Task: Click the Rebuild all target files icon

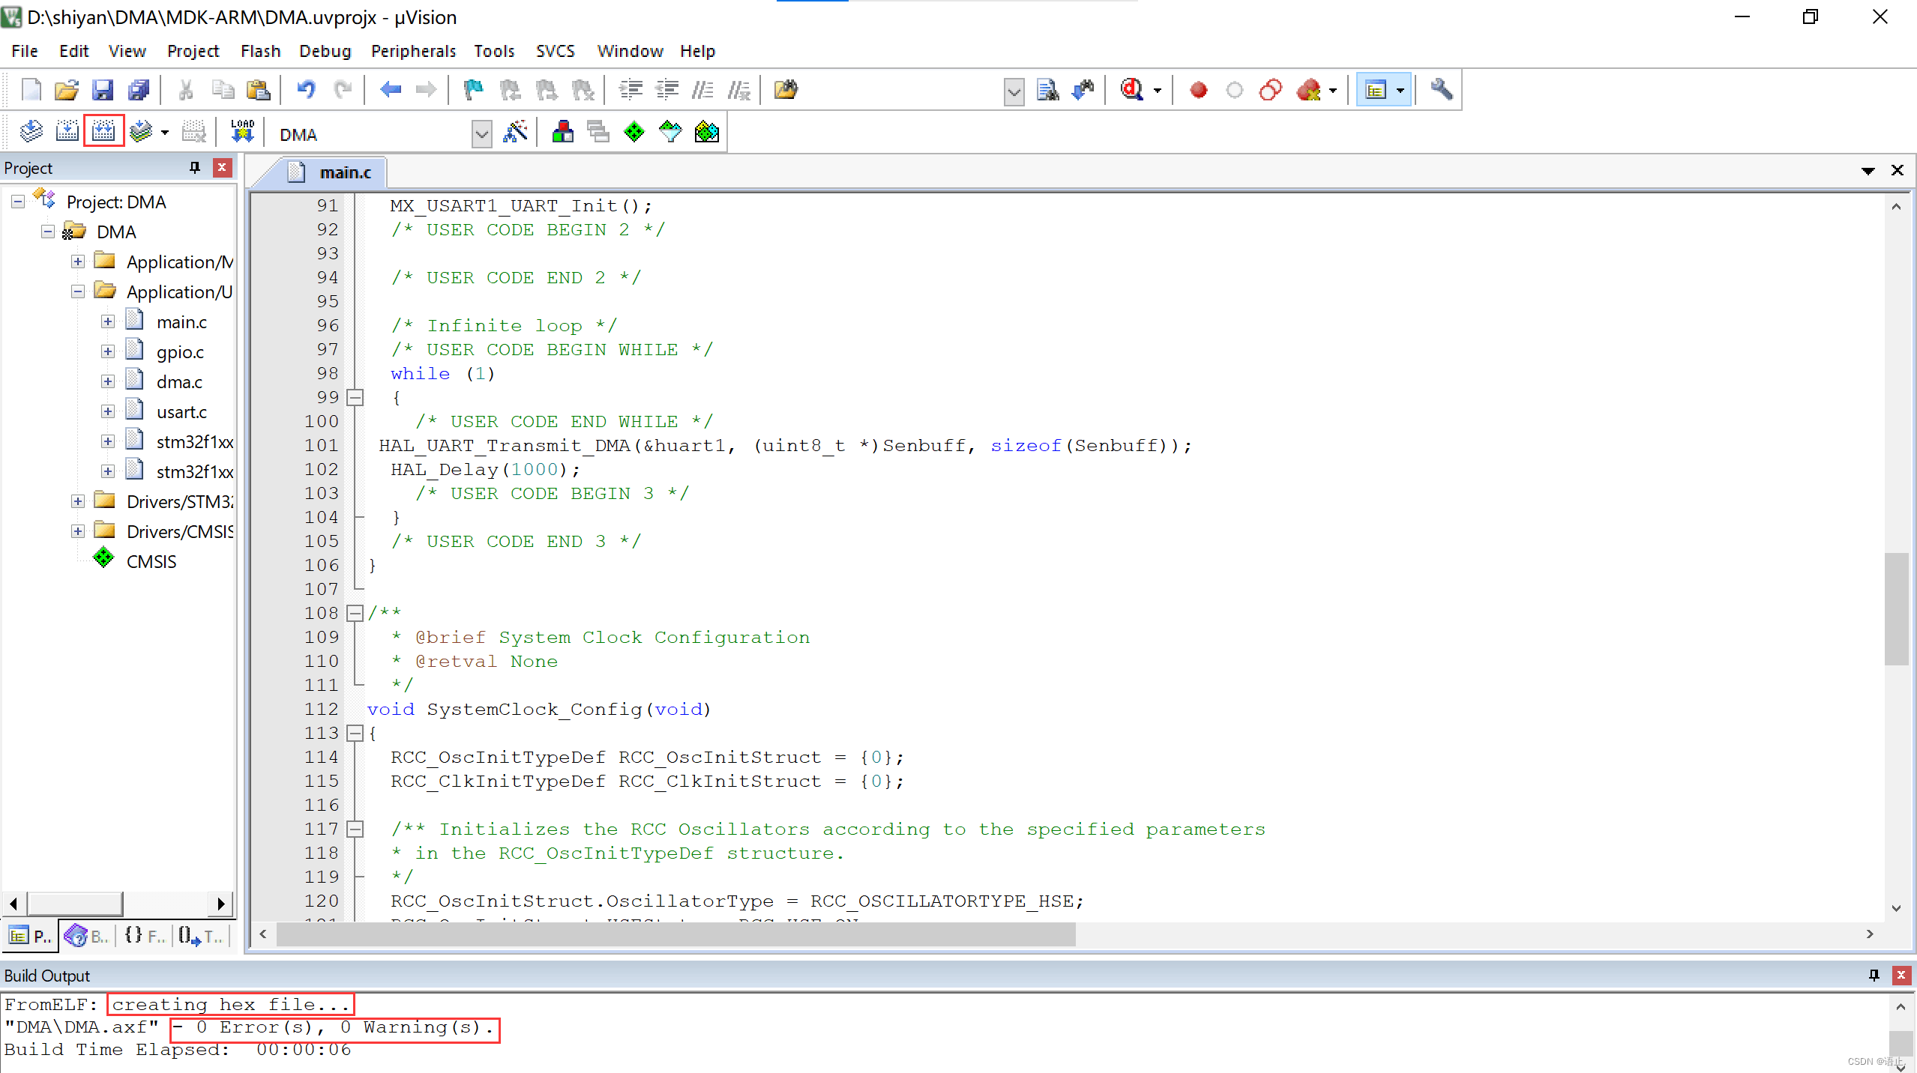Action: [103, 133]
